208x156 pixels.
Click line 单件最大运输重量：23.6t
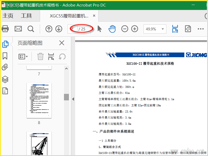115,112
